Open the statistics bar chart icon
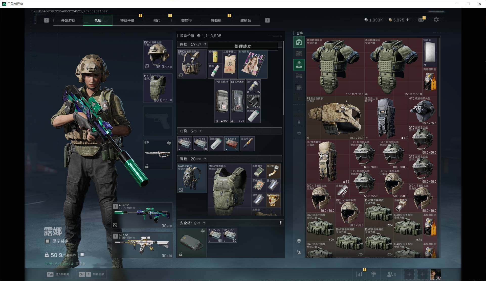486x281 pixels. [359, 274]
